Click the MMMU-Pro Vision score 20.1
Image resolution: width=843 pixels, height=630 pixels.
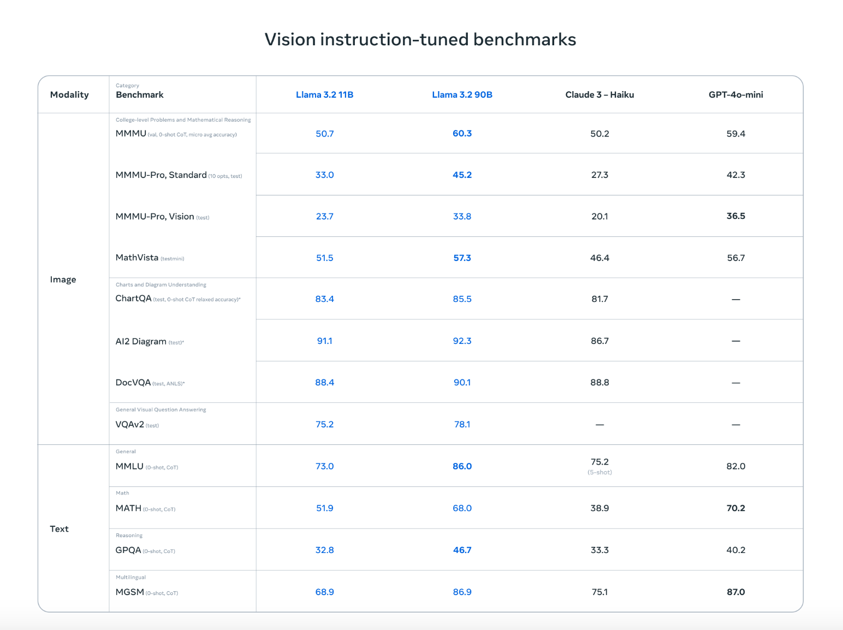(x=599, y=216)
